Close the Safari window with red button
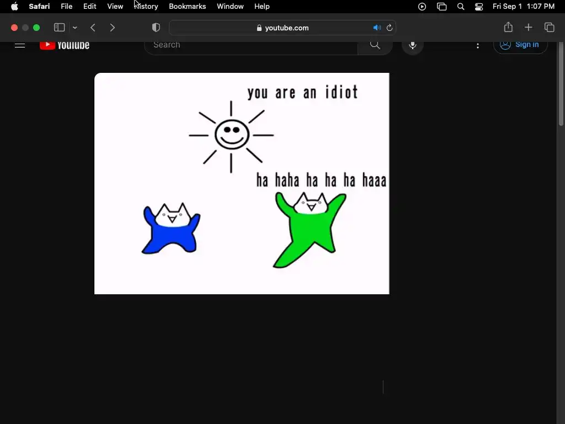Viewport: 565px width, 424px height. (14, 28)
